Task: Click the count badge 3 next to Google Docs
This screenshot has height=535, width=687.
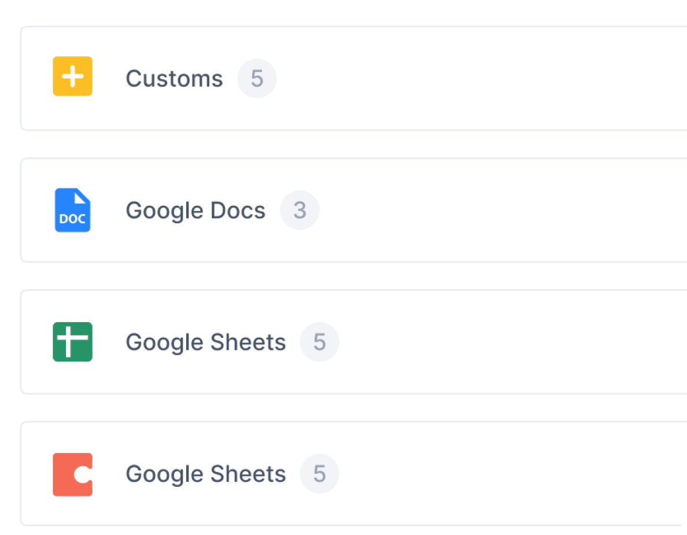Action: pyautogui.click(x=300, y=211)
